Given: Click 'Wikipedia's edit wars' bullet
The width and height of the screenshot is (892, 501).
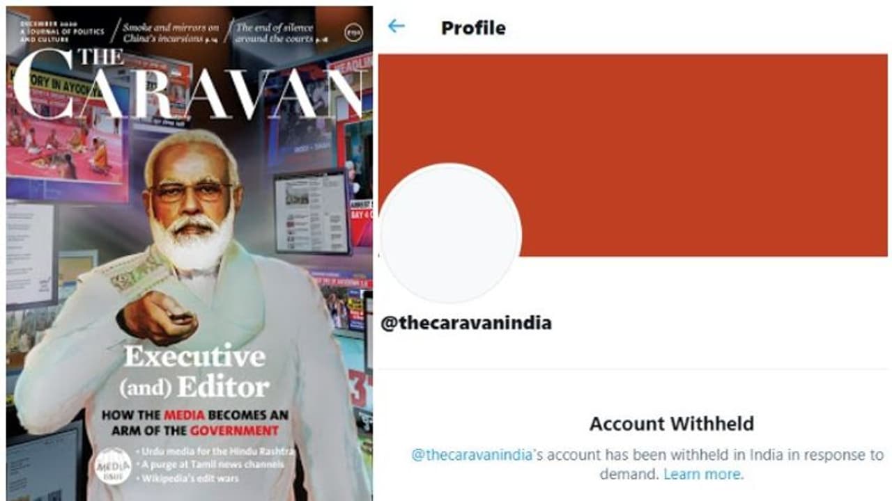Looking at the screenshot, I should [x=189, y=478].
